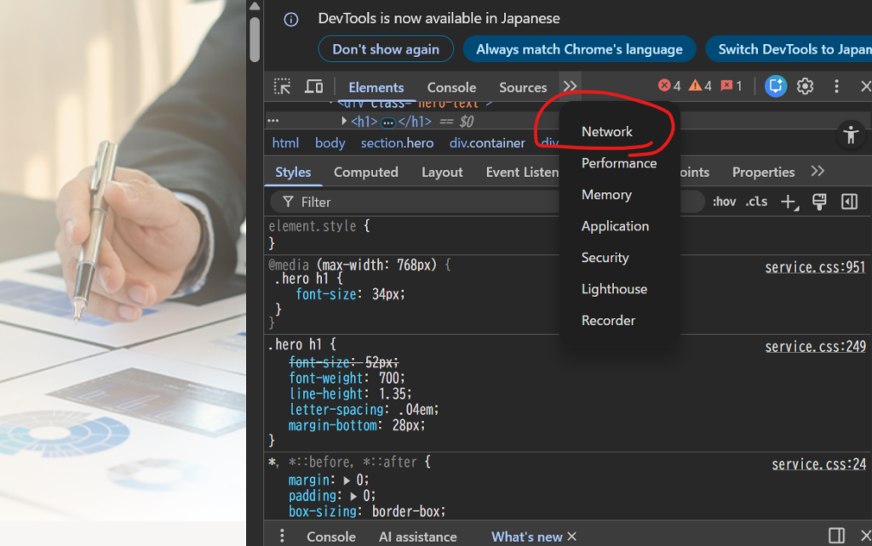The image size is (872, 546).
Task: Toggle the rendering emulations paintbrush icon
Action: 819,202
